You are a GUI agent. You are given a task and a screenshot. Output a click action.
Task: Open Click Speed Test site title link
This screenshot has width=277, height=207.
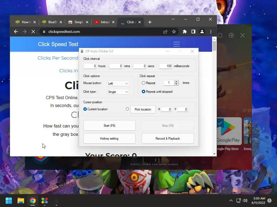pos(58,44)
